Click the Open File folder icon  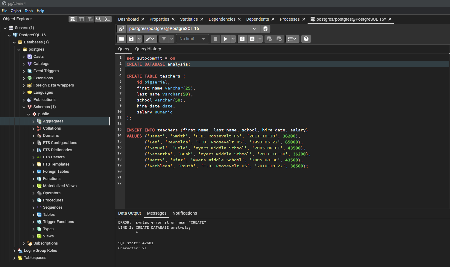point(121,39)
